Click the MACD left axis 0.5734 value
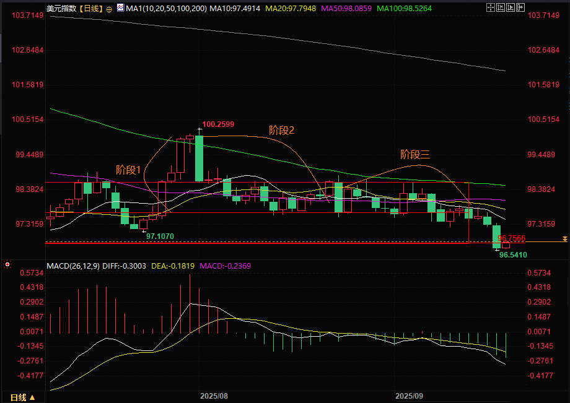 click(32, 273)
